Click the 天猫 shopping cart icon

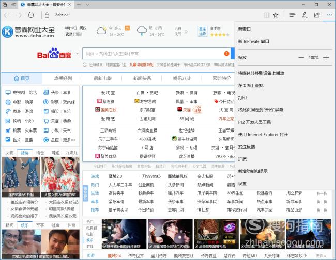pos(46,121)
